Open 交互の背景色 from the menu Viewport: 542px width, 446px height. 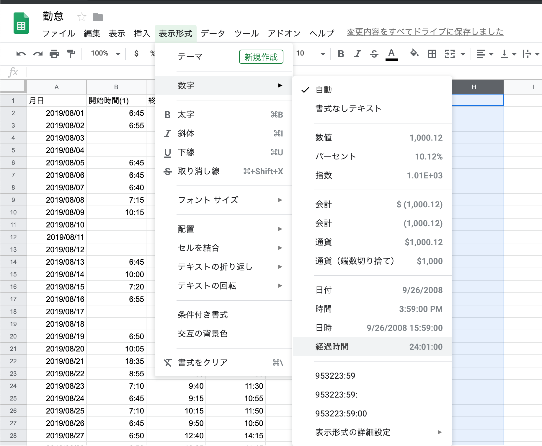(x=223, y=334)
